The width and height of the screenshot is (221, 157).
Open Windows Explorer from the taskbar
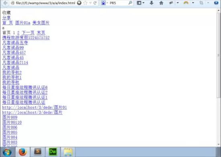(68, 152)
